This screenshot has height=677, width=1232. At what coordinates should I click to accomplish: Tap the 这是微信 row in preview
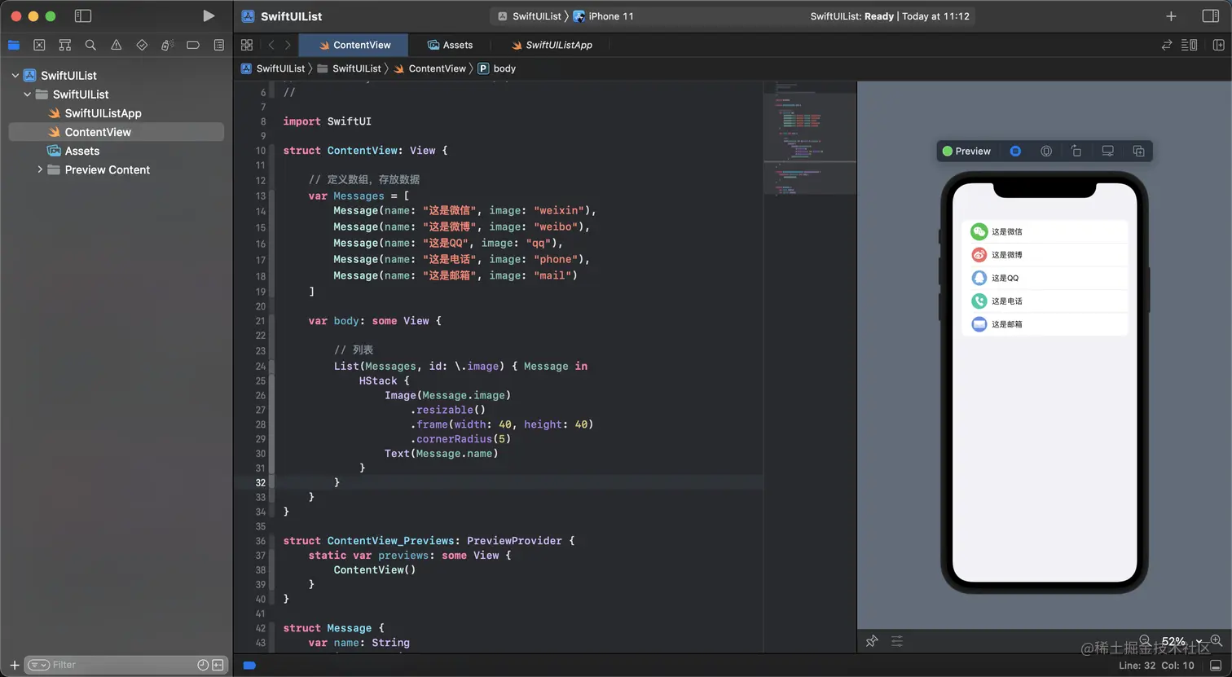click(x=1045, y=231)
